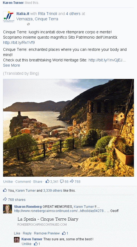This screenshot has width=137, height=247.
Task: Open the bit.ly/Rx1Vf9 link
Action: point(19,43)
